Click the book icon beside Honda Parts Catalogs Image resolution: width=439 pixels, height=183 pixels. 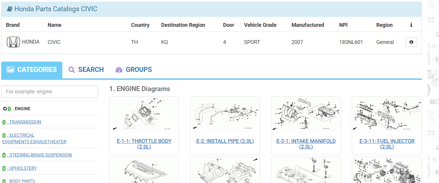click(x=9, y=9)
